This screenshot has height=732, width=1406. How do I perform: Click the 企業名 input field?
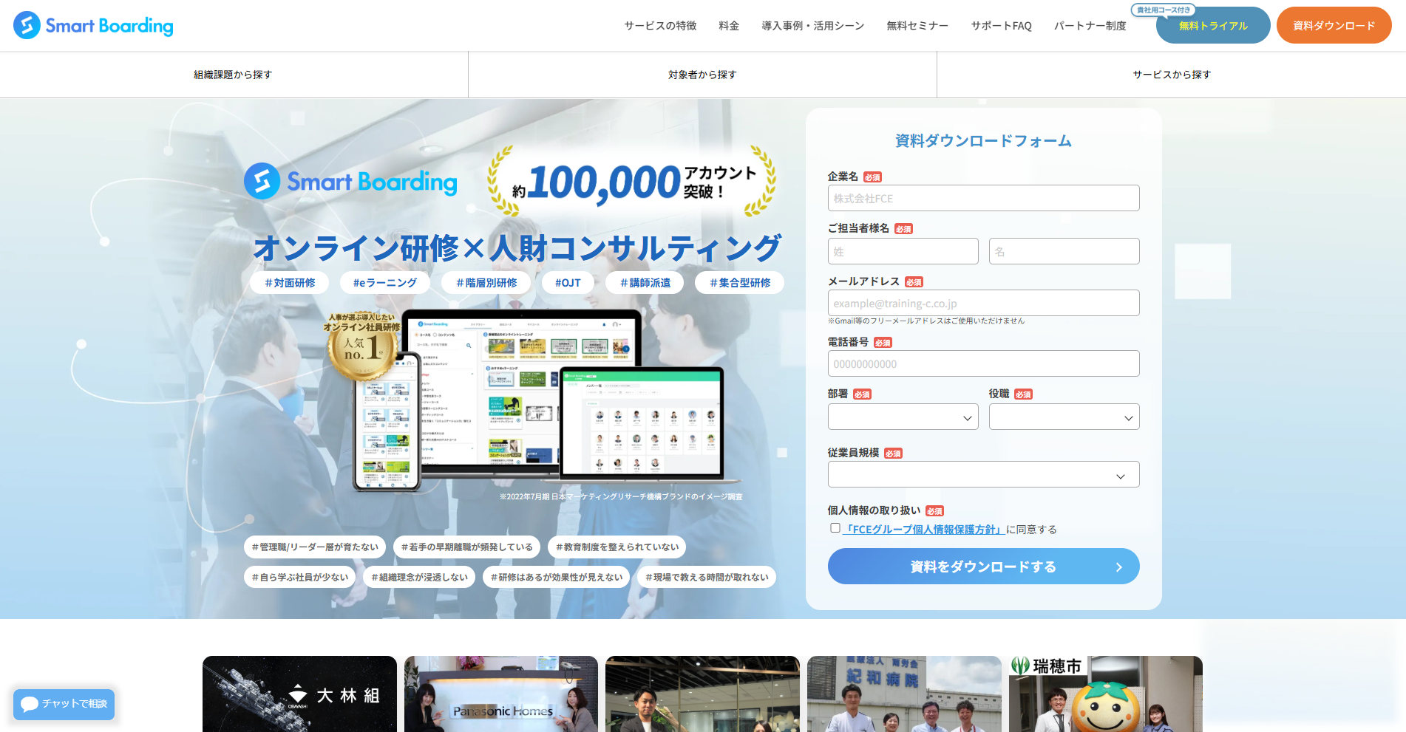(983, 198)
